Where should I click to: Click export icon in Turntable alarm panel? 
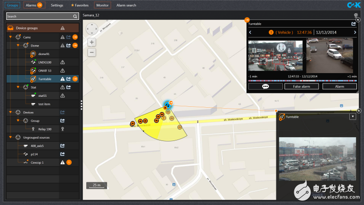[354, 23]
